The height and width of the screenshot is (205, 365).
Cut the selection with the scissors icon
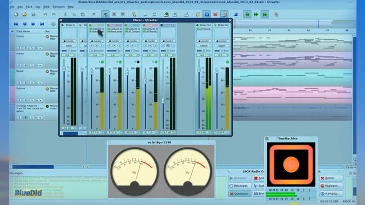coord(66,14)
